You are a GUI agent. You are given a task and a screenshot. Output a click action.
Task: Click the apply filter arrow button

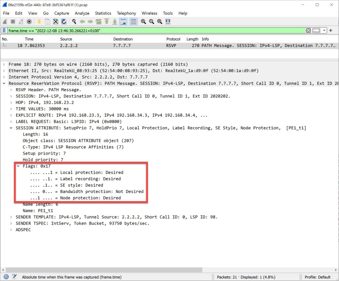pos(316,30)
